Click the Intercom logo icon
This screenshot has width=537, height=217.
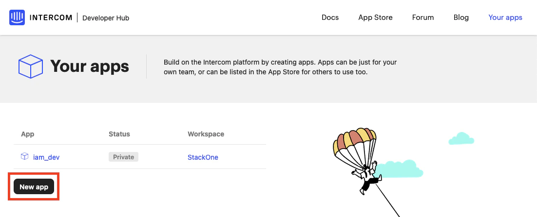tap(17, 17)
